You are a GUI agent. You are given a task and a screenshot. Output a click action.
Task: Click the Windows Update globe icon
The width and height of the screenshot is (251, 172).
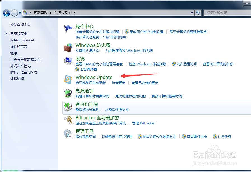coord(68,80)
